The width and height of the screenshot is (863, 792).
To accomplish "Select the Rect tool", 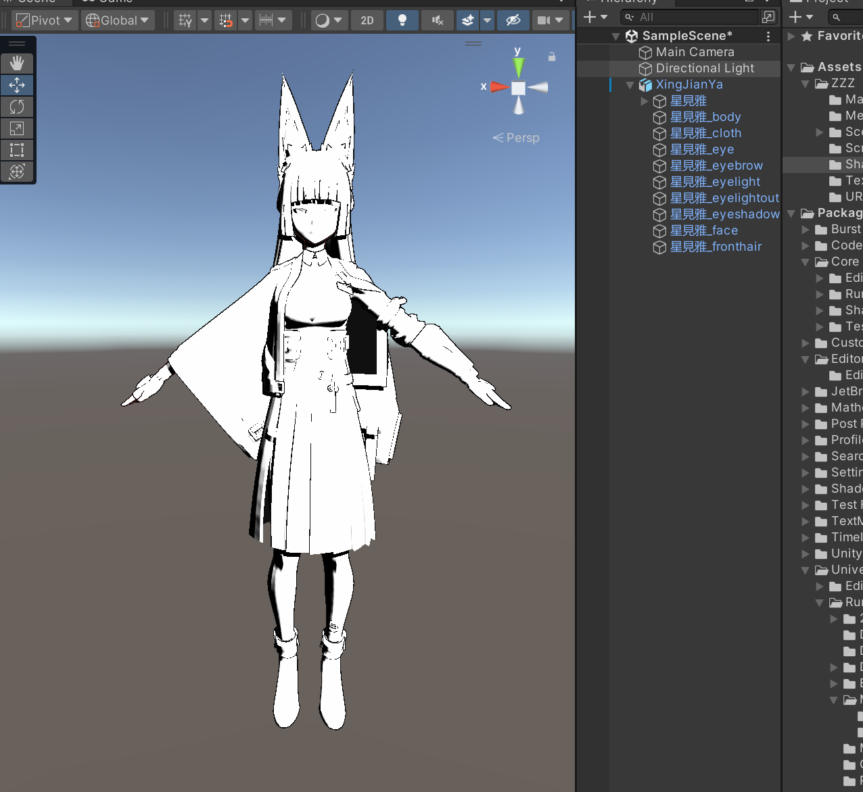I will pos(17,150).
